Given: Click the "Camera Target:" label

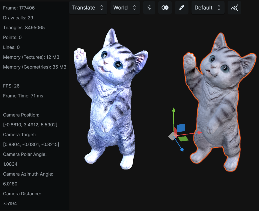Looking at the screenshot, I should [x=19, y=135].
